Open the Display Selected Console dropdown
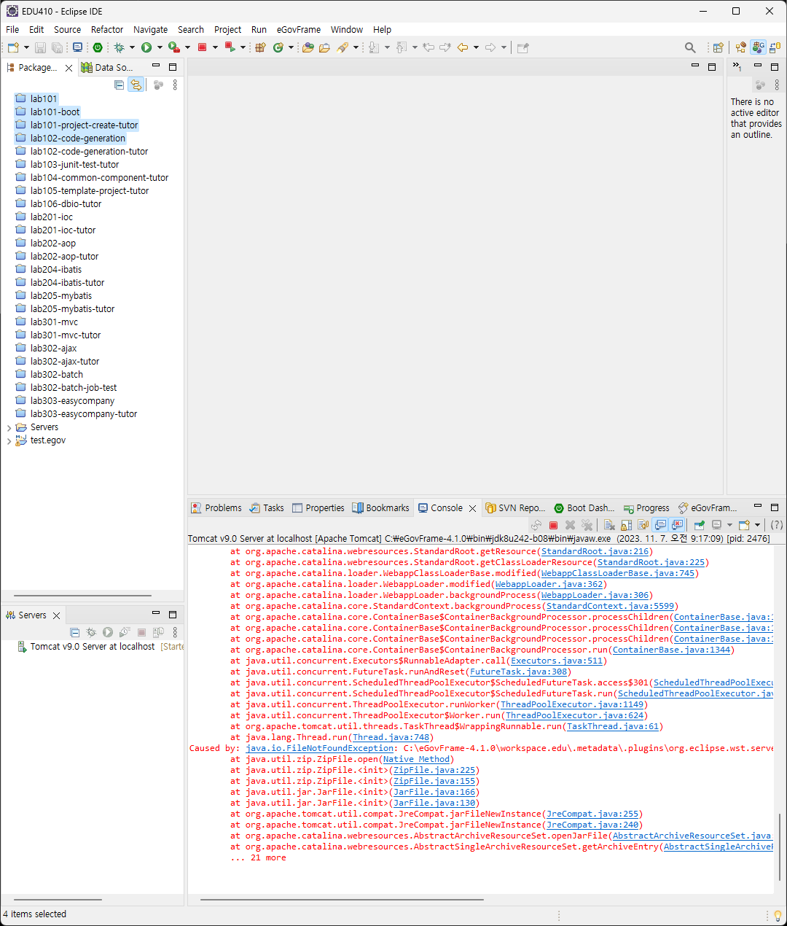787x926 pixels. point(729,525)
